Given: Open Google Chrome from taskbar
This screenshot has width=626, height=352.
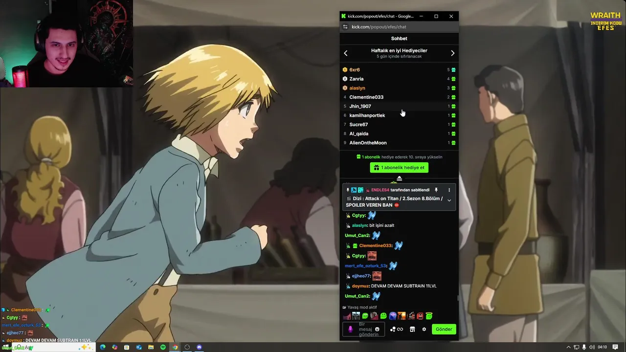Looking at the screenshot, I should tap(175, 347).
